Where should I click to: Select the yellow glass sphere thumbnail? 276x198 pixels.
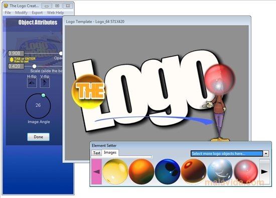115,171
